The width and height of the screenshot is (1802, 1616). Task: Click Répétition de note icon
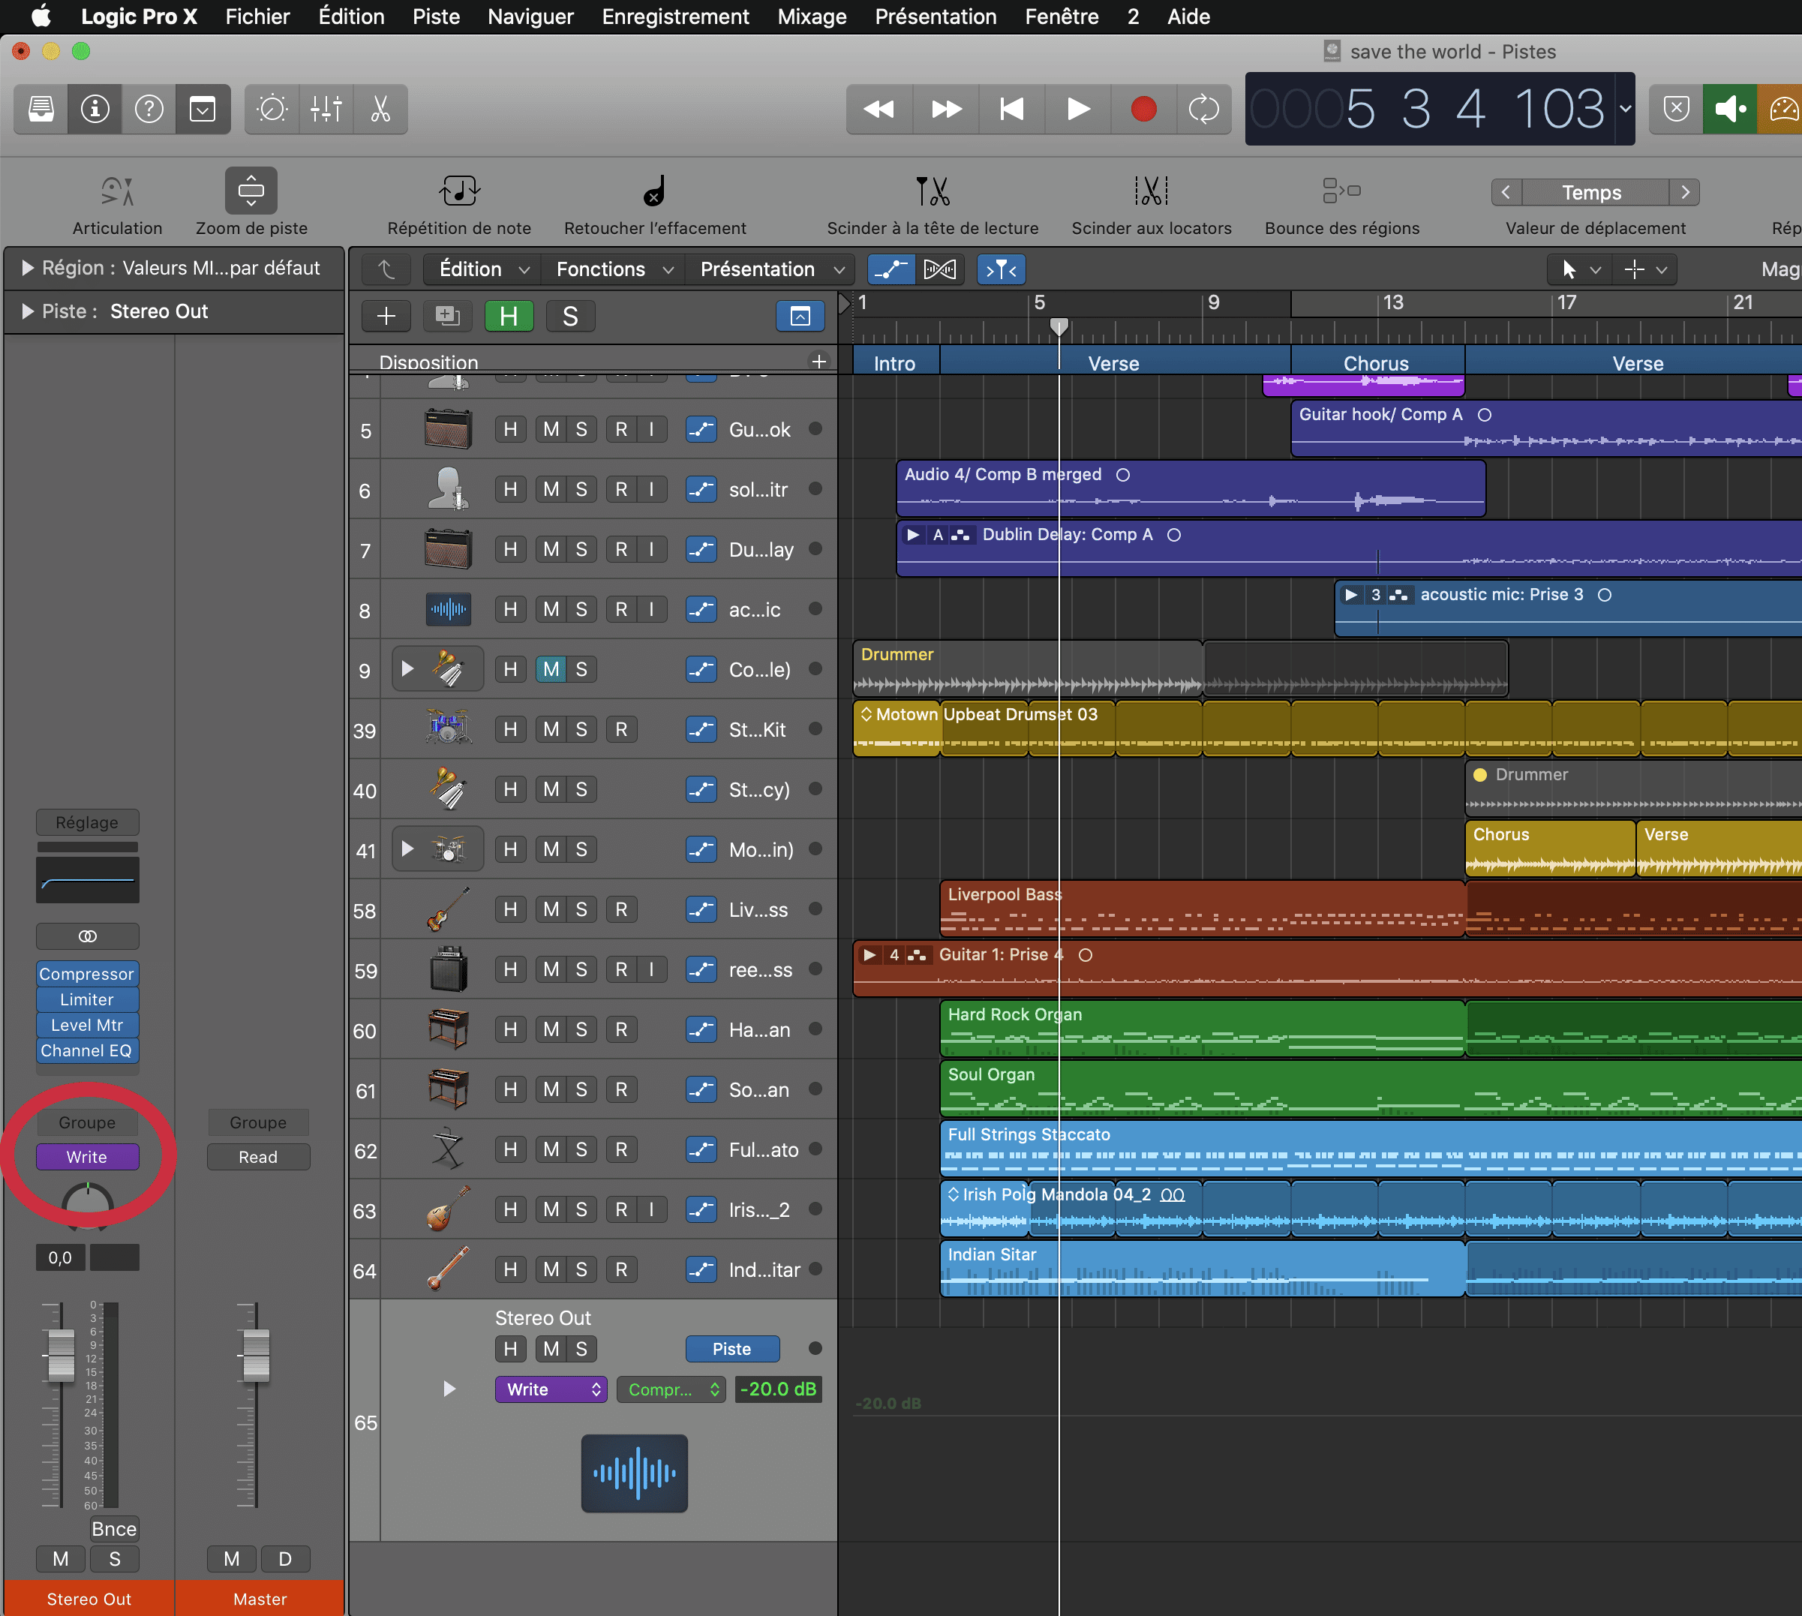pyautogui.click(x=459, y=191)
